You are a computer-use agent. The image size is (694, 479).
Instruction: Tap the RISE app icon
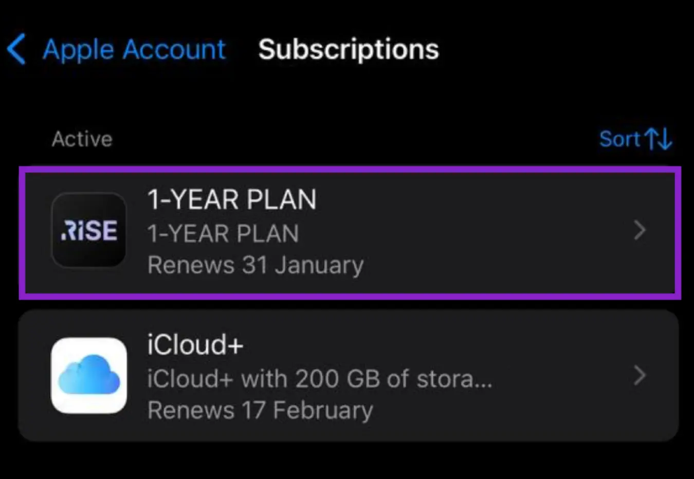tap(88, 230)
